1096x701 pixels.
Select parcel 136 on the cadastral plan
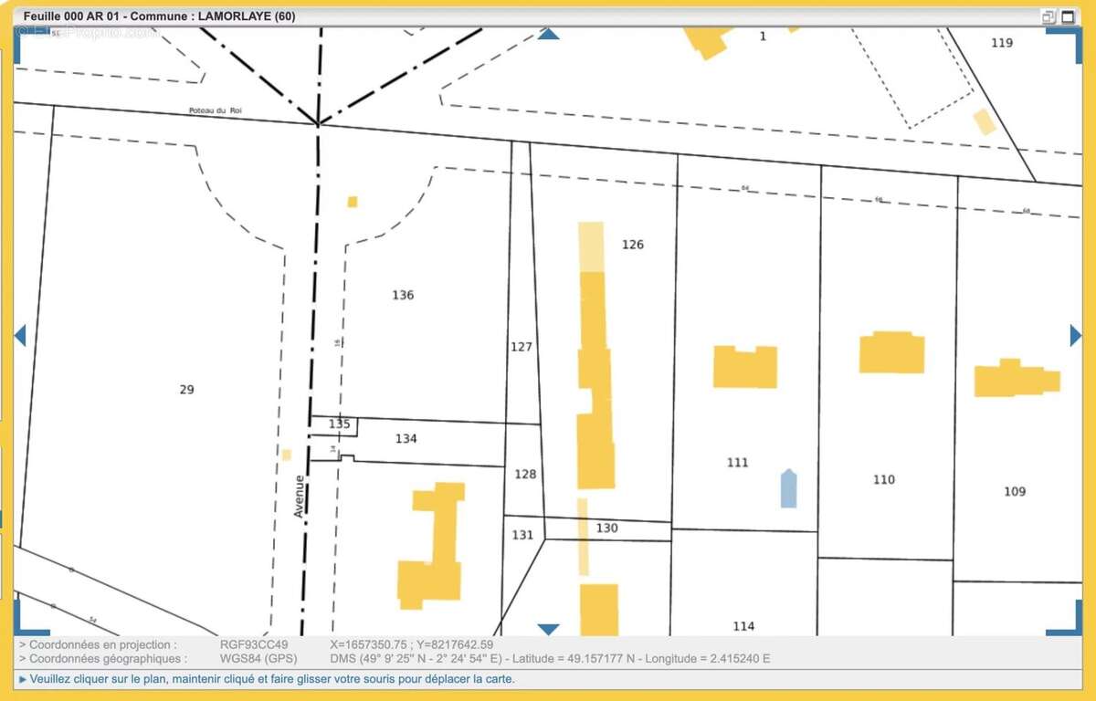403,295
